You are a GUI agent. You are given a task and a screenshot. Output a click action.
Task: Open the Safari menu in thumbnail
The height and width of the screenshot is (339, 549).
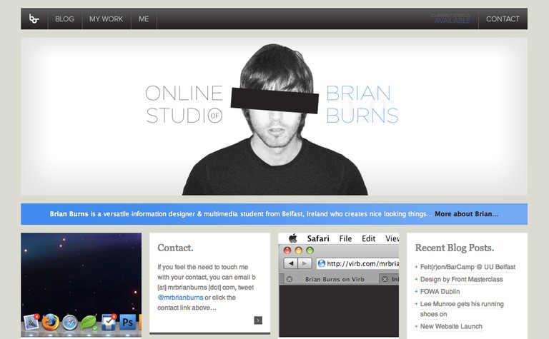[318, 238]
